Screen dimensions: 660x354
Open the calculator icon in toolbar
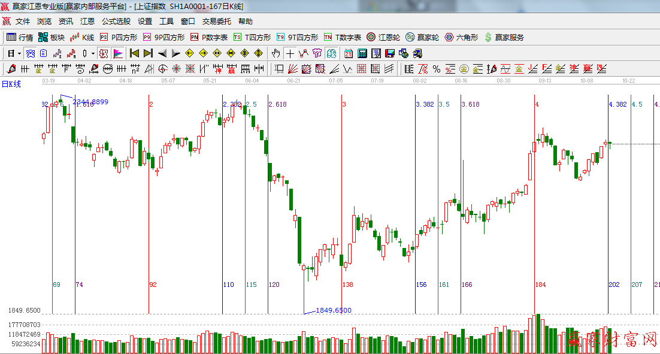[x=362, y=53]
